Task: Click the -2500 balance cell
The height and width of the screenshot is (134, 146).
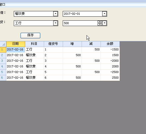Action: (x=110, y=72)
